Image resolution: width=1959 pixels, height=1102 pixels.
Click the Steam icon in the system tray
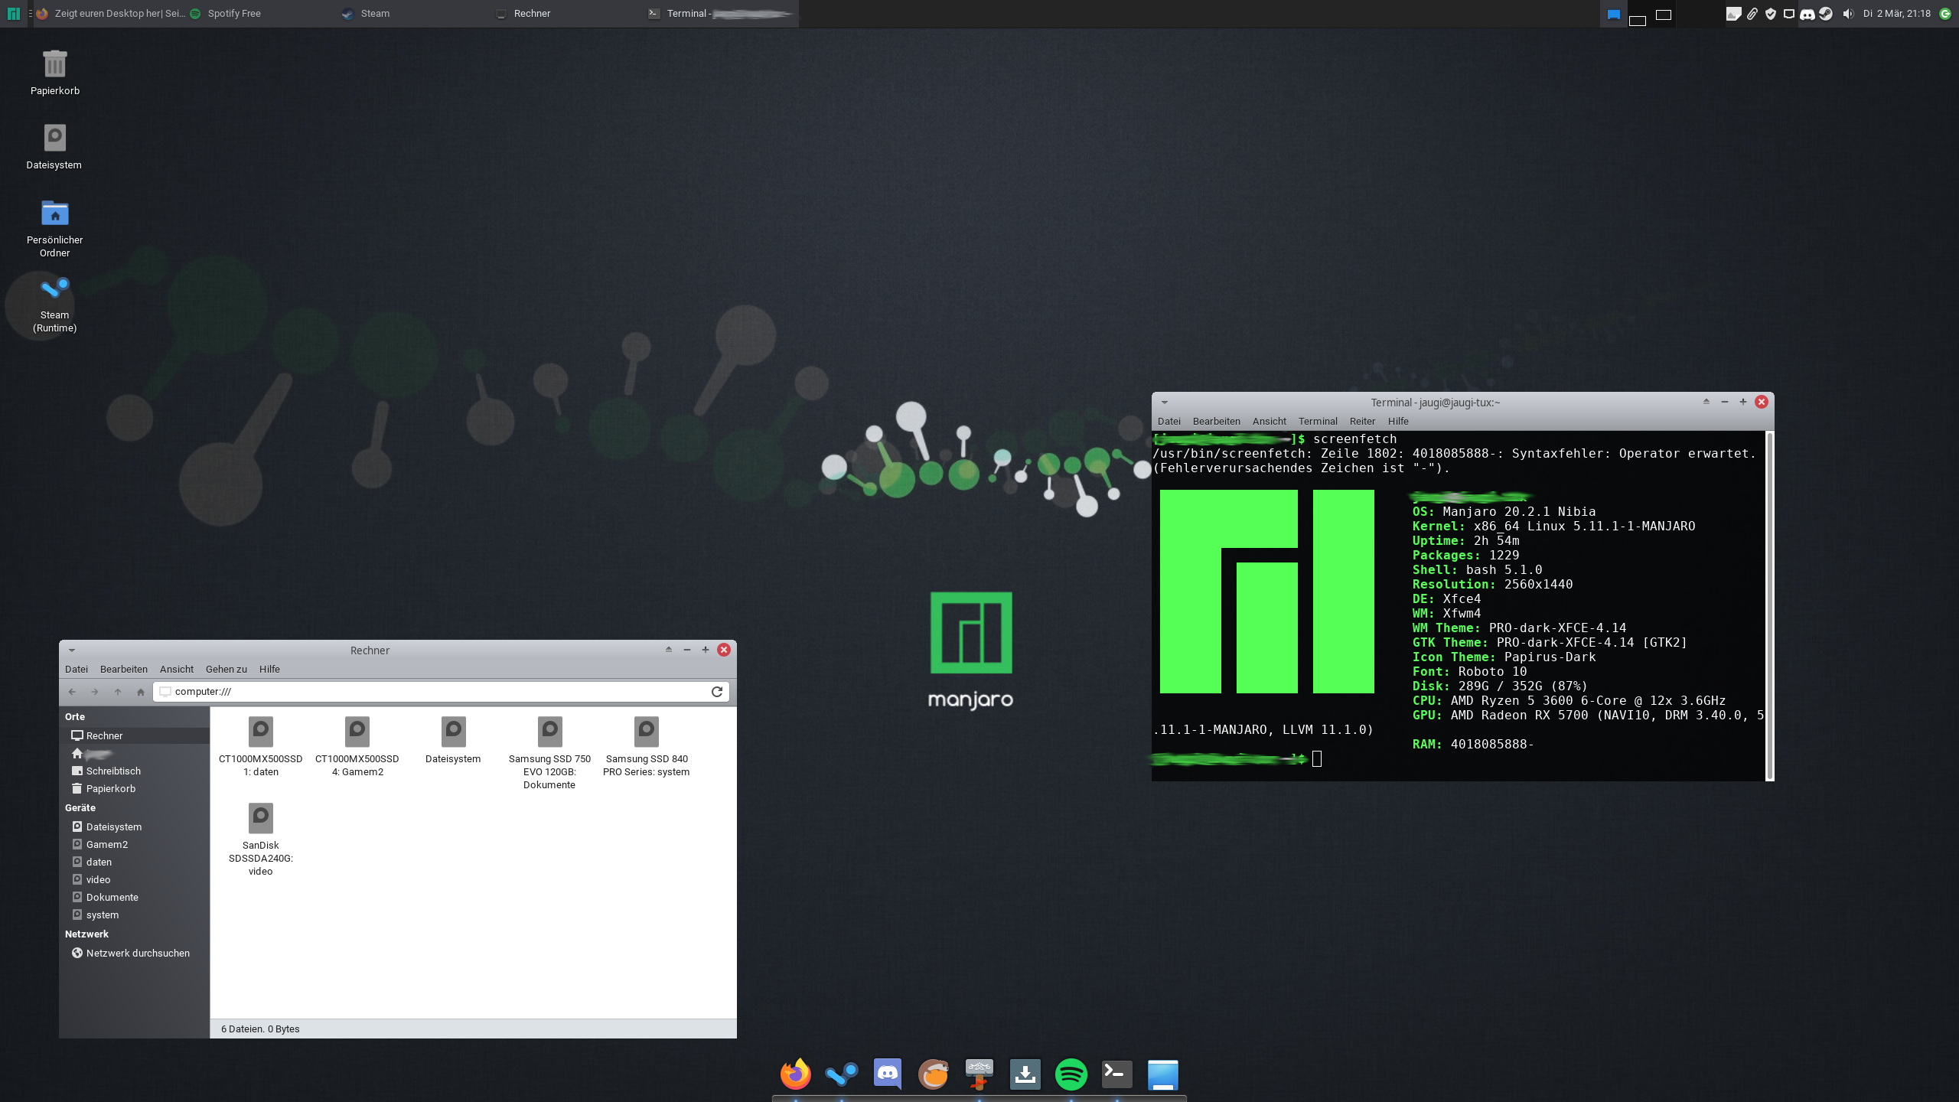point(1826,13)
